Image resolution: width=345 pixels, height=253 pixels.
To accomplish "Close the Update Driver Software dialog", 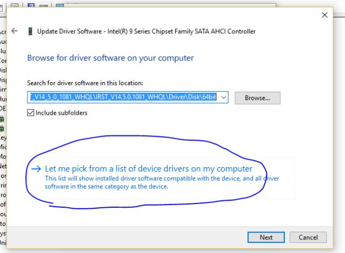I will click(325, 15).
